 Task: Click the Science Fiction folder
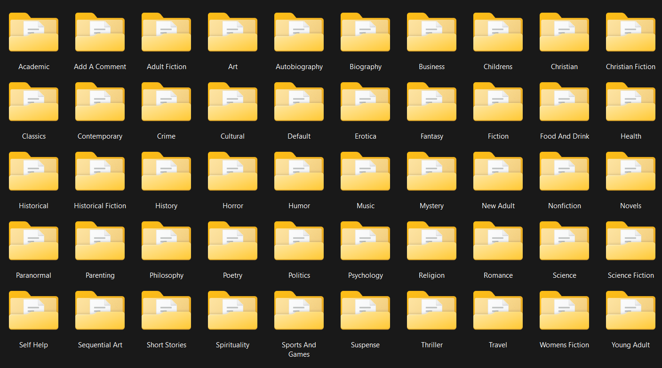tap(630, 242)
